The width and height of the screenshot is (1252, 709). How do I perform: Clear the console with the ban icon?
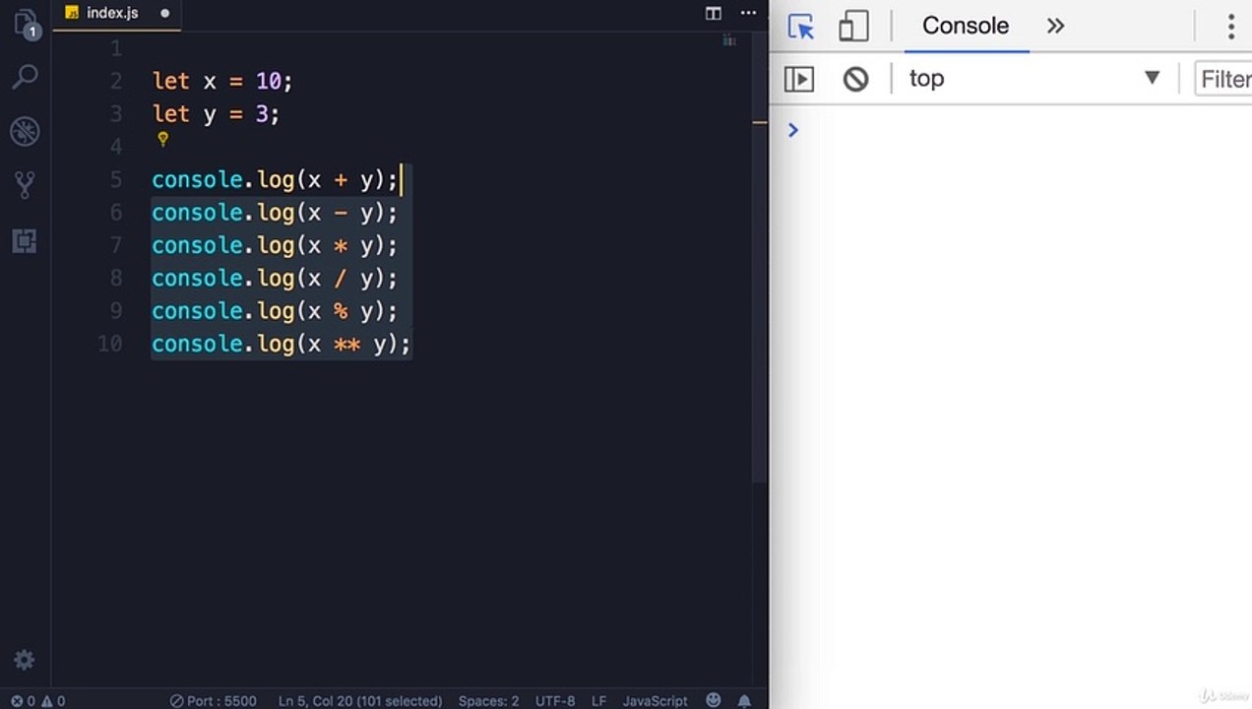point(856,79)
